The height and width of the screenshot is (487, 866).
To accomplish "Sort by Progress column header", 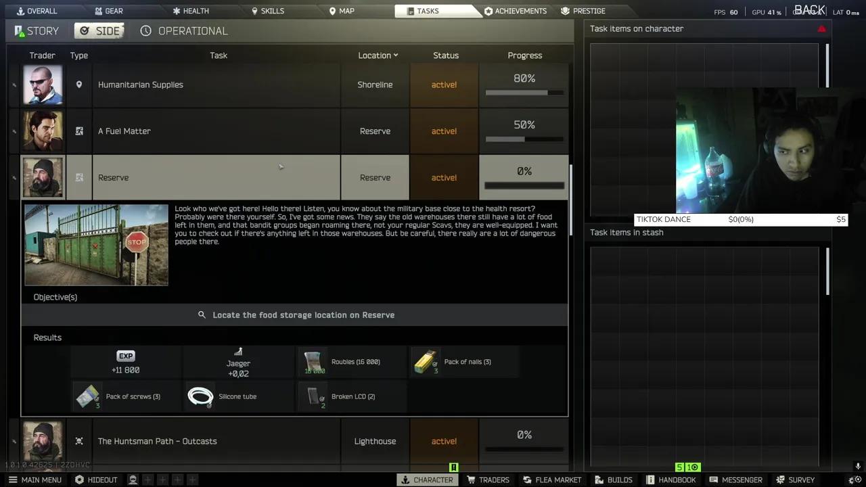I will (x=524, y=55).
